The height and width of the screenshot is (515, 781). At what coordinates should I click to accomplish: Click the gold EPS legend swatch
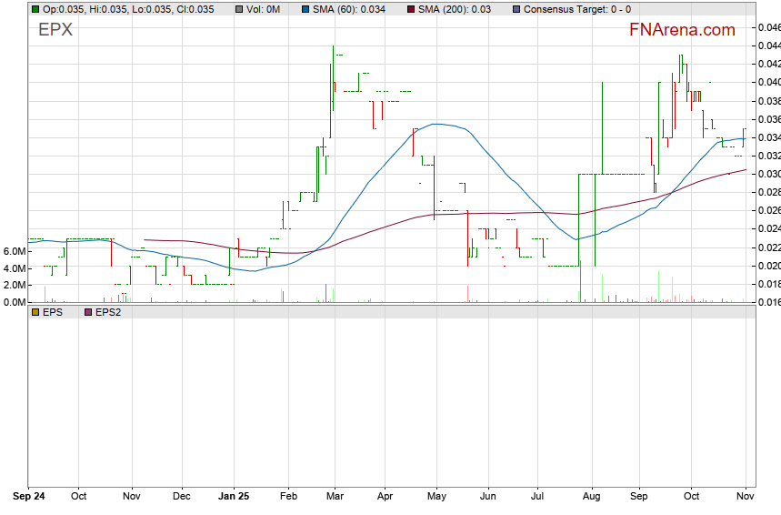pos(35,312)
